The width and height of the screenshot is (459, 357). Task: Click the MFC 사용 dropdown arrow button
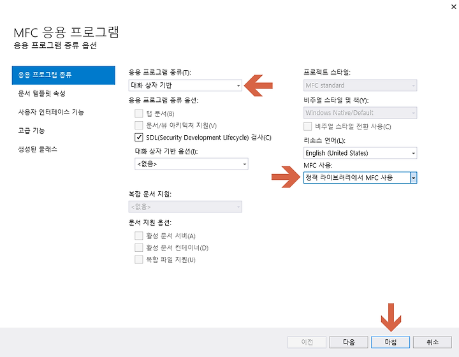[413, 178]
